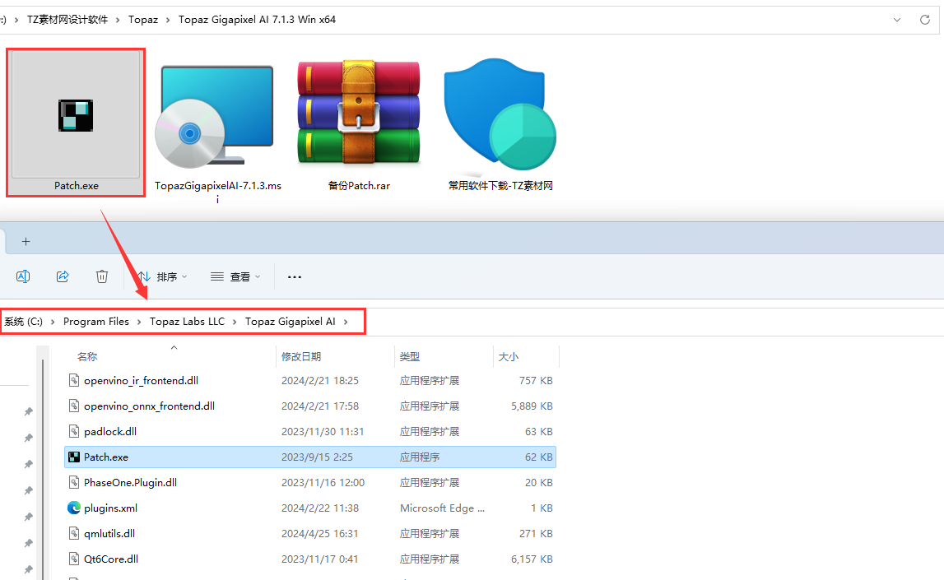Expand the chevron after Topaz Labs LLC
This screenshot has width=944, height=580.
pyautogui.click(x=235, y=322)
